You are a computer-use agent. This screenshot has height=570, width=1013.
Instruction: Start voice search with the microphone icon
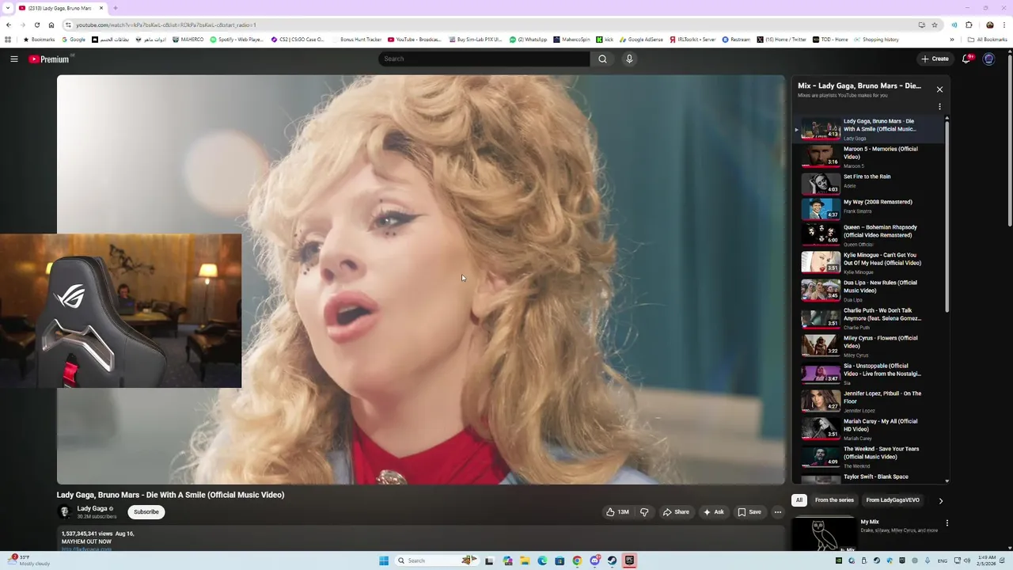click(x=629, y=59)
